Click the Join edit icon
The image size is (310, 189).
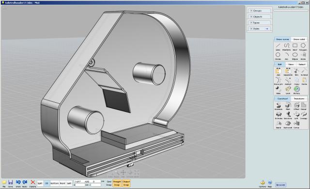(279, 72)
